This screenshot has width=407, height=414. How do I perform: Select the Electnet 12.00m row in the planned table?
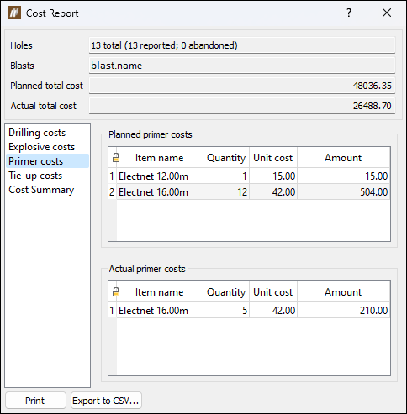(249, 176)
